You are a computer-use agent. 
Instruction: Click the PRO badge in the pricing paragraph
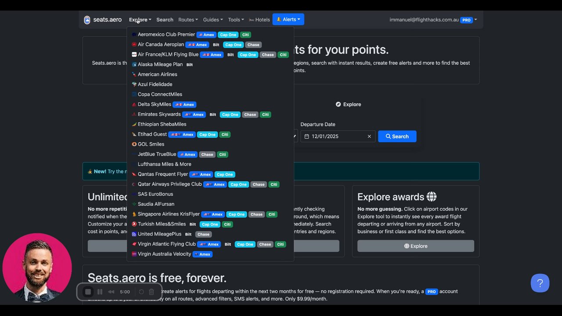click(x=432, y=292)
